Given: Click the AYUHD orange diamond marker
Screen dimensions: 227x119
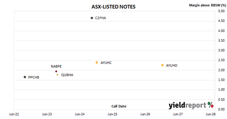Looking at the screenshot, I should [162, 65].
